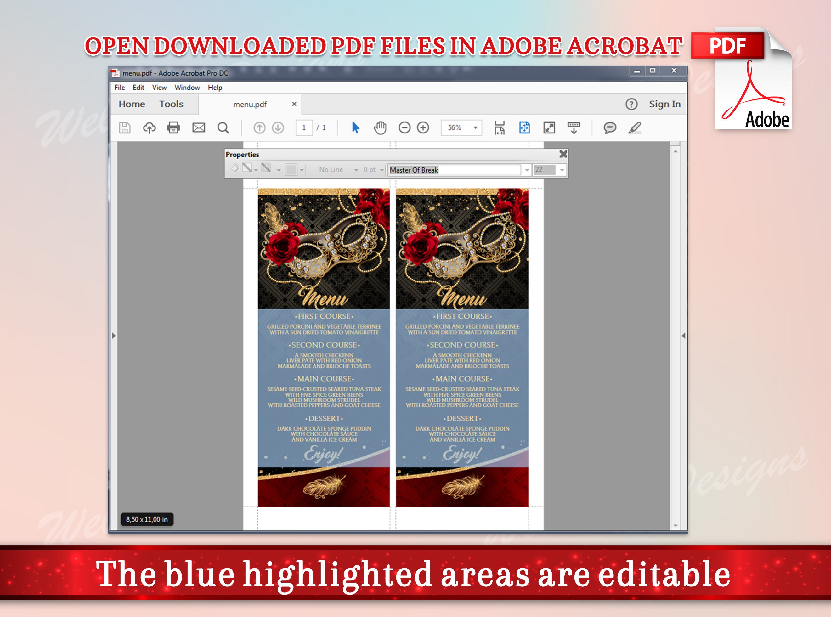Click the Email document icon

(x=198, y=128)
